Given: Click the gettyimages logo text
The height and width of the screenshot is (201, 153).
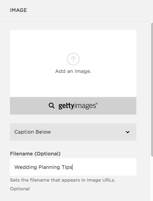Looking at the screenshot, I should pos(78,106).
